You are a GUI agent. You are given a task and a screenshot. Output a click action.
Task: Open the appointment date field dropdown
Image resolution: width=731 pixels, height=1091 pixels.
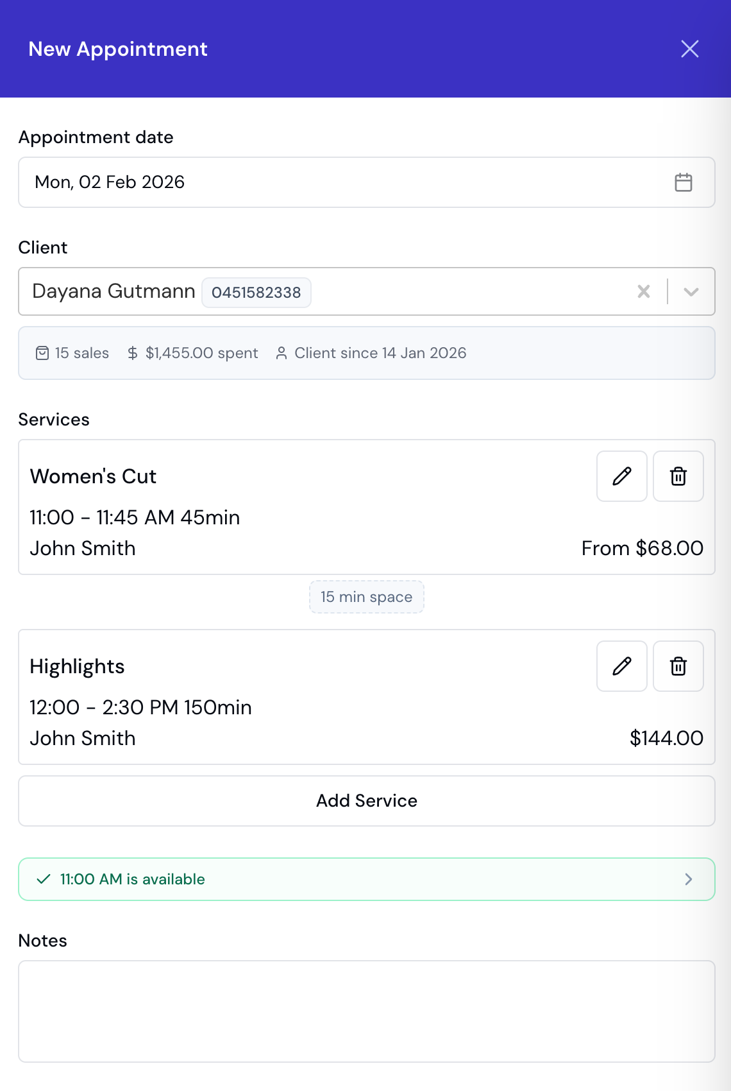(x=366, y=182)
